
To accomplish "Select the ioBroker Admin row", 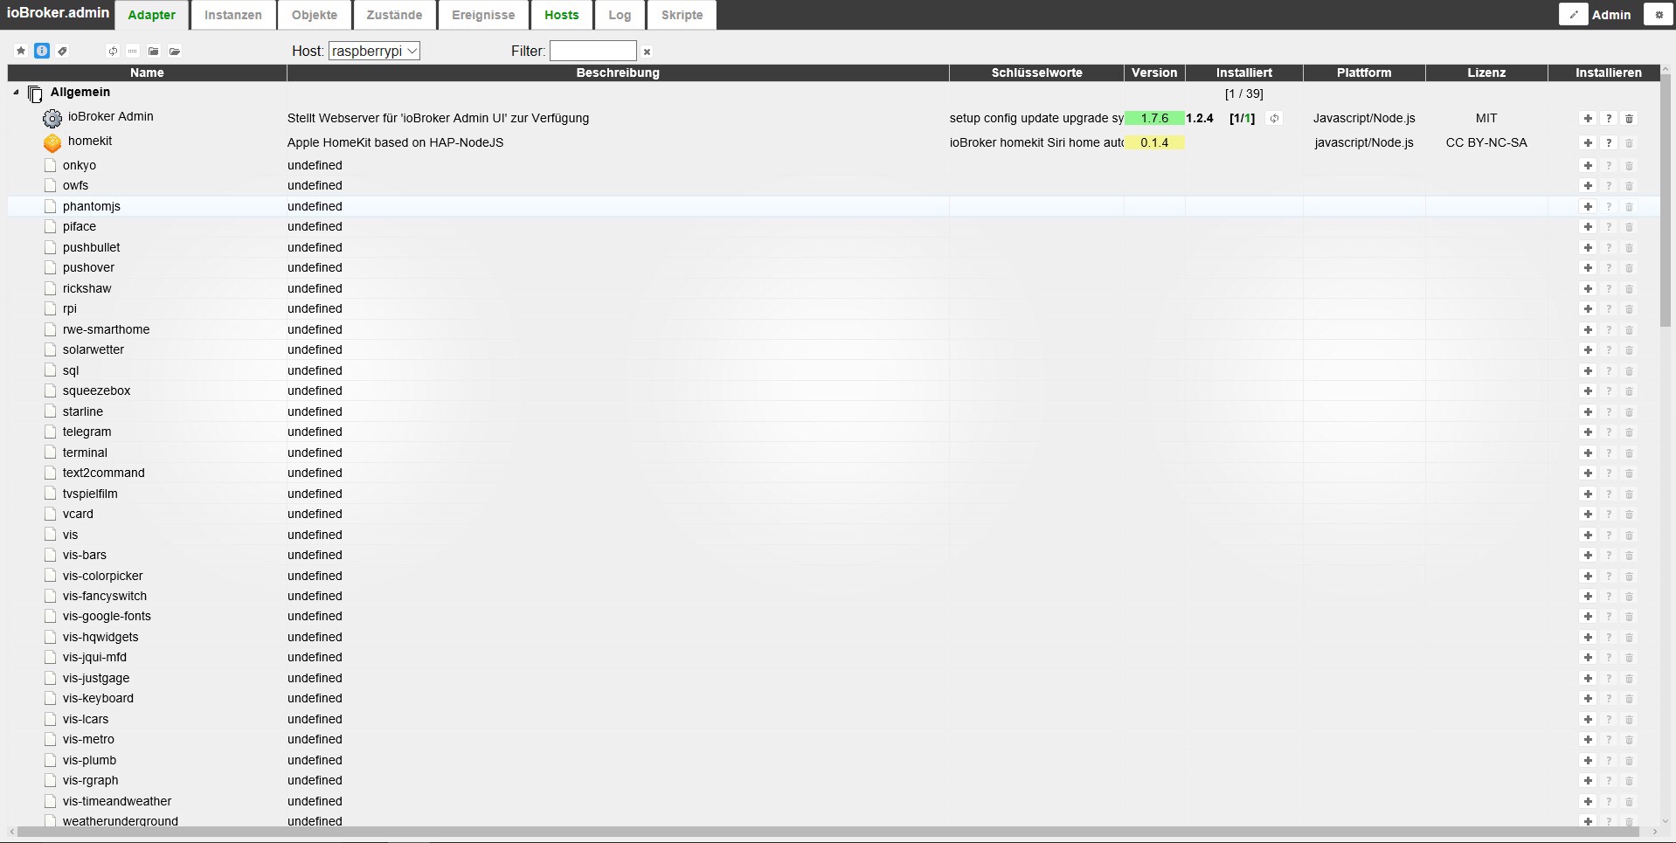I will coord(834,118).
